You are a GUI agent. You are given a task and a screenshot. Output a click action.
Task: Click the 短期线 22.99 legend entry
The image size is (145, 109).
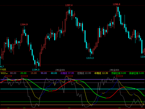point(84,73)
